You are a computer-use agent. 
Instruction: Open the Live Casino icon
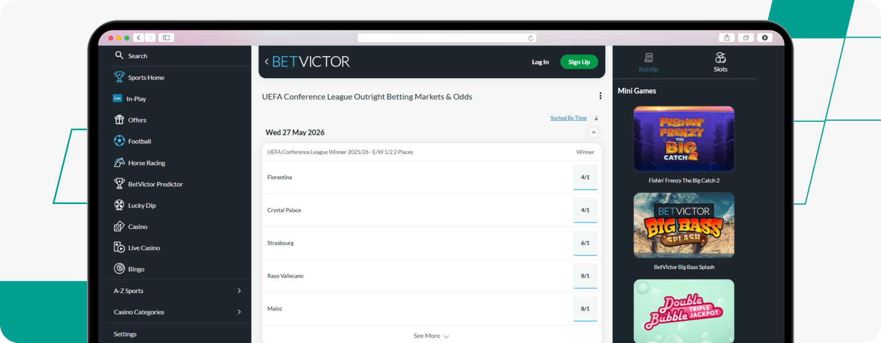119,247
